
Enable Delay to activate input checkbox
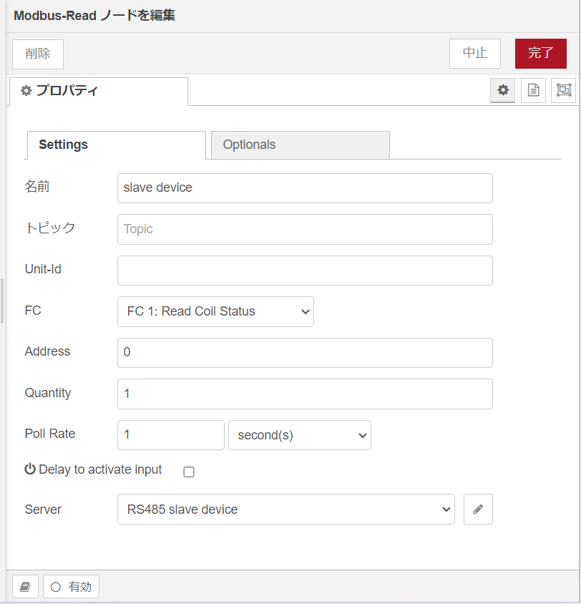point(189,472)
